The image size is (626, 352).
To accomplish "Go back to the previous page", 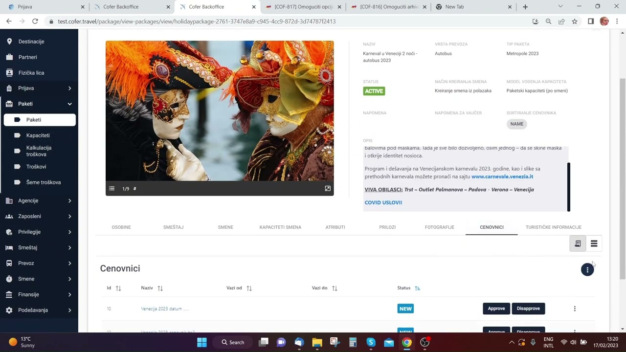I will pyautogui.click(x=9, y=22).
